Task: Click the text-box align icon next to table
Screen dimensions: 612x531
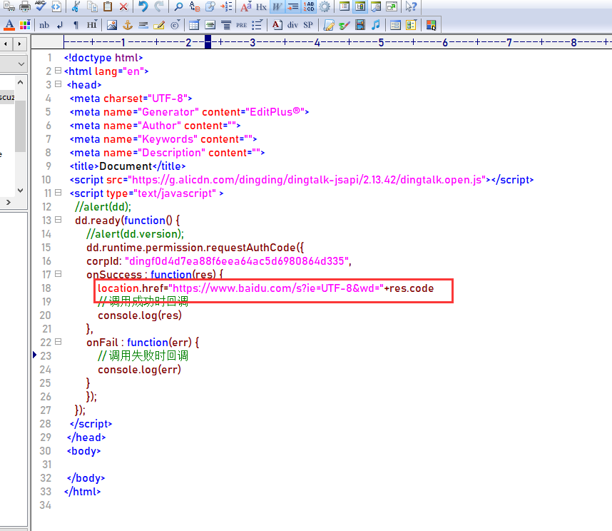Action: coord(210,25)
